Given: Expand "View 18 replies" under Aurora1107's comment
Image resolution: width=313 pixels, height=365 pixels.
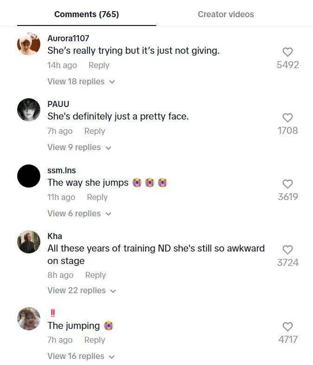Looking at the screenshot, I should point(81,82).
